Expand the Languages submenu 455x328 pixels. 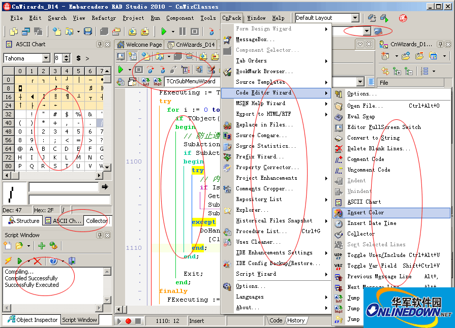326,297
